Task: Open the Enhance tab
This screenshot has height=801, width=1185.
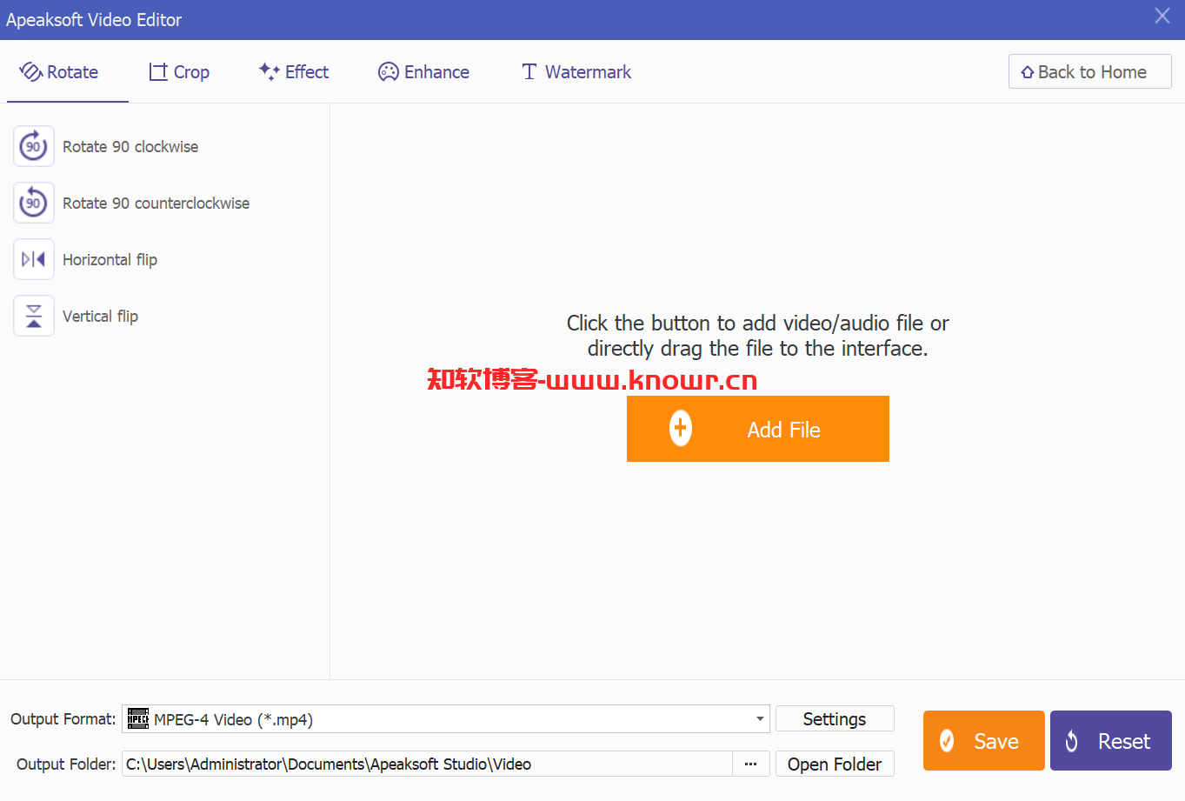Action: (424, 72)
